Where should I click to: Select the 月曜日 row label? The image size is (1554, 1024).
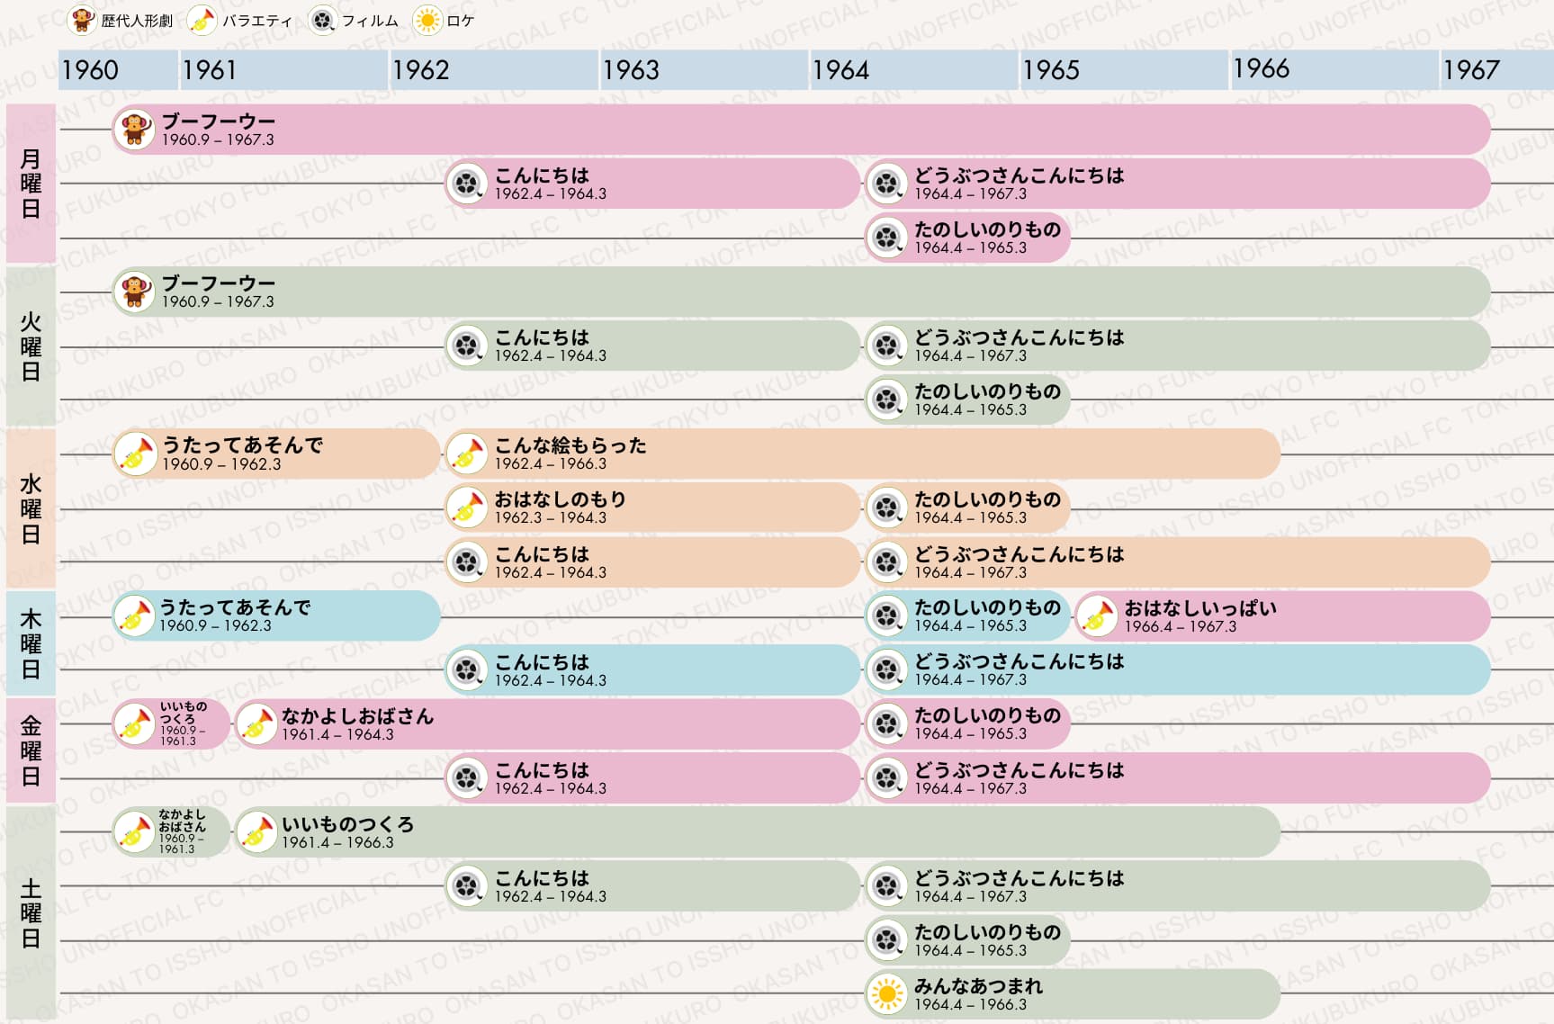coord(31,184)
